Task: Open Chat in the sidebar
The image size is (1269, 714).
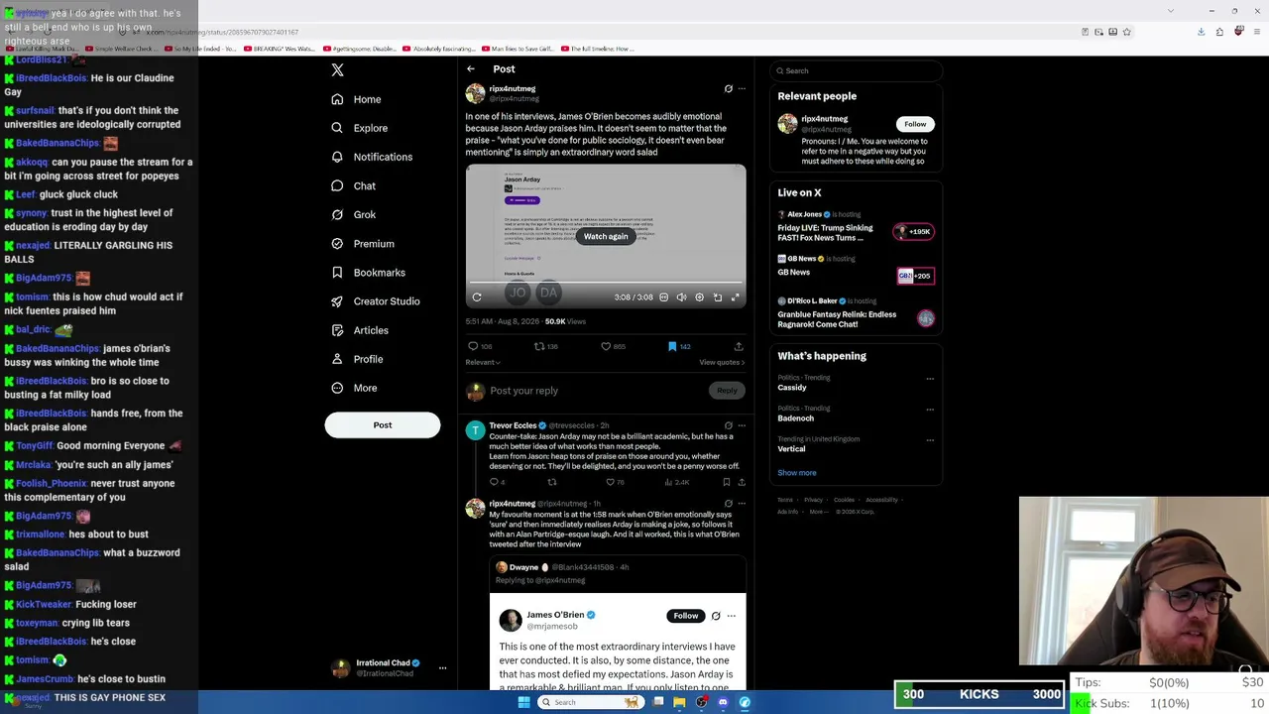Action: pyautogui.click(x=353, y=185)
